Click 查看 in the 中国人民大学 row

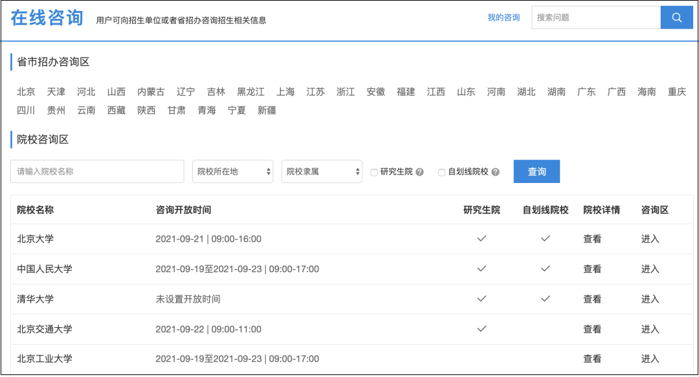coord(592,269)
